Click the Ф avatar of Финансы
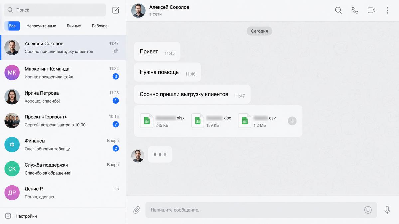 (x=12, y=145)
